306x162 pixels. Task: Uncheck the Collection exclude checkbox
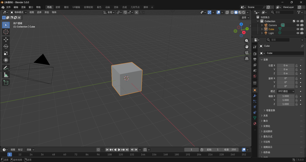click(x=294, y=21)
